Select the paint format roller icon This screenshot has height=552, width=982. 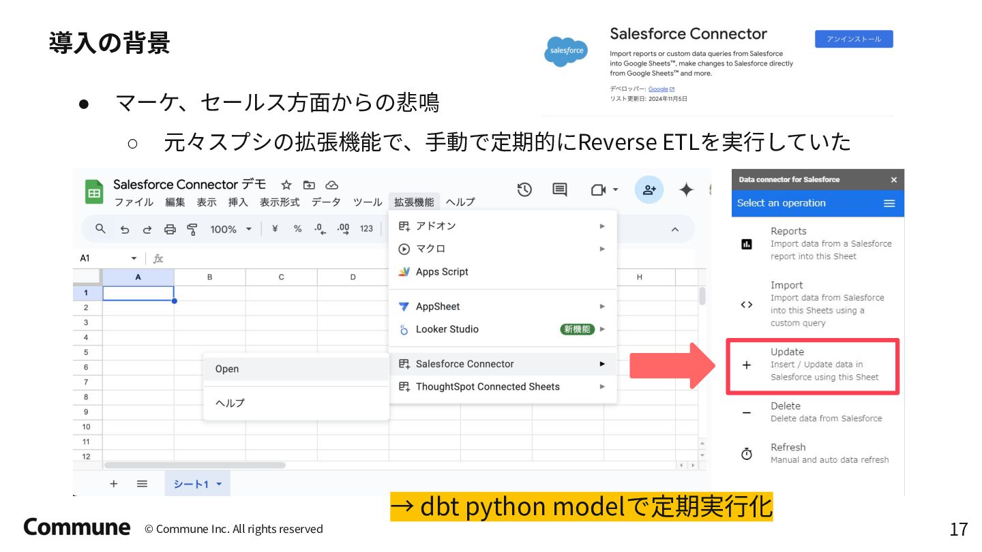[x=192, y=230]
